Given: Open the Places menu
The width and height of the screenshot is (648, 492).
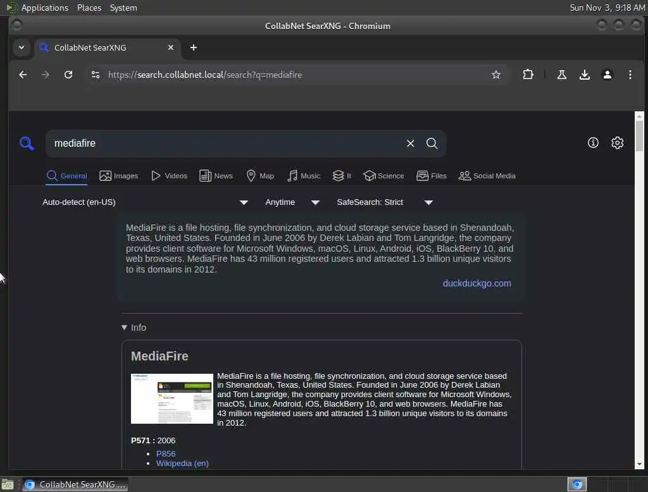Looking at the screenshot, I should (x=89, y=8).
